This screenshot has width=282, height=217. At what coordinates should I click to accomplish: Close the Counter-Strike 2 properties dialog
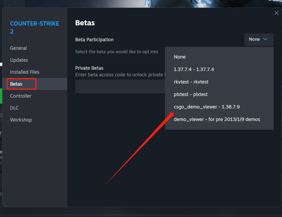tap(276, 13)
